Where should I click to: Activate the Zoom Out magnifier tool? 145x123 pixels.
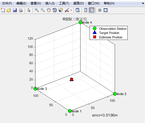pos(43,10)
